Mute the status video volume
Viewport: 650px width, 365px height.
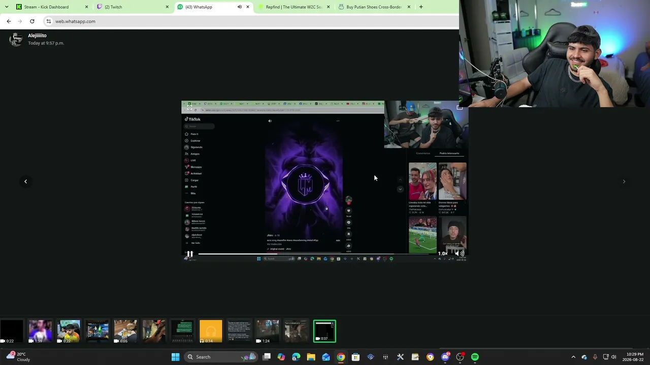point(459,253)
